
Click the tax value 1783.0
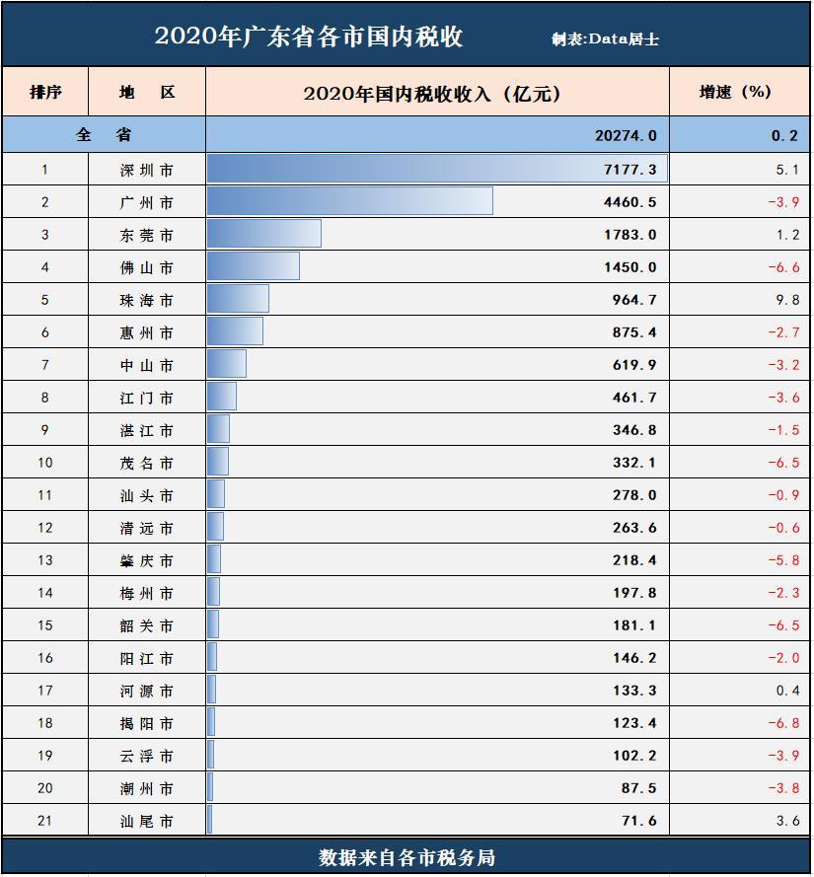pyautogui.click(x=629, y=235)
